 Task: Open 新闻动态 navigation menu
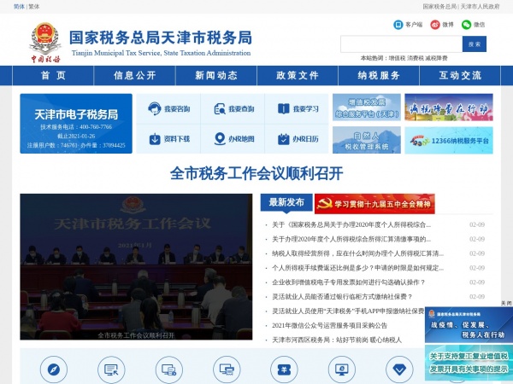pos(216,75)
